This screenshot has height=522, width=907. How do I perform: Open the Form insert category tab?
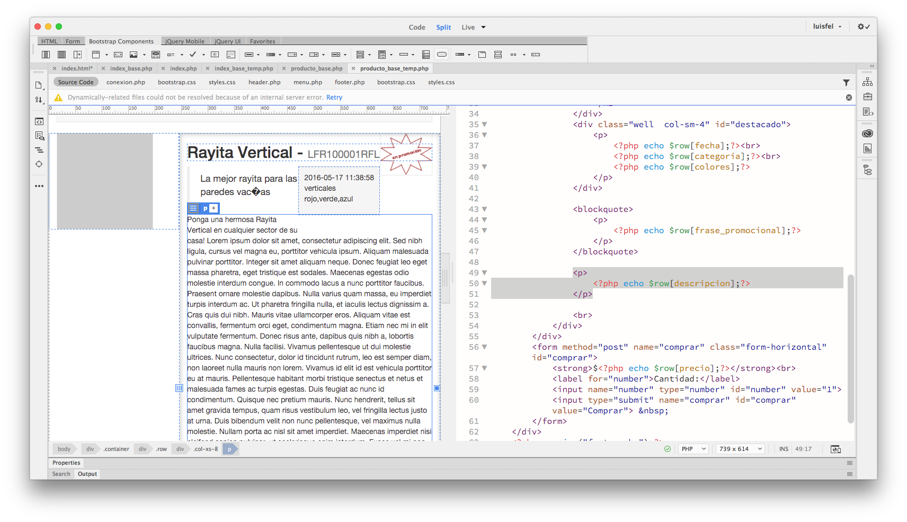[73, 41]
